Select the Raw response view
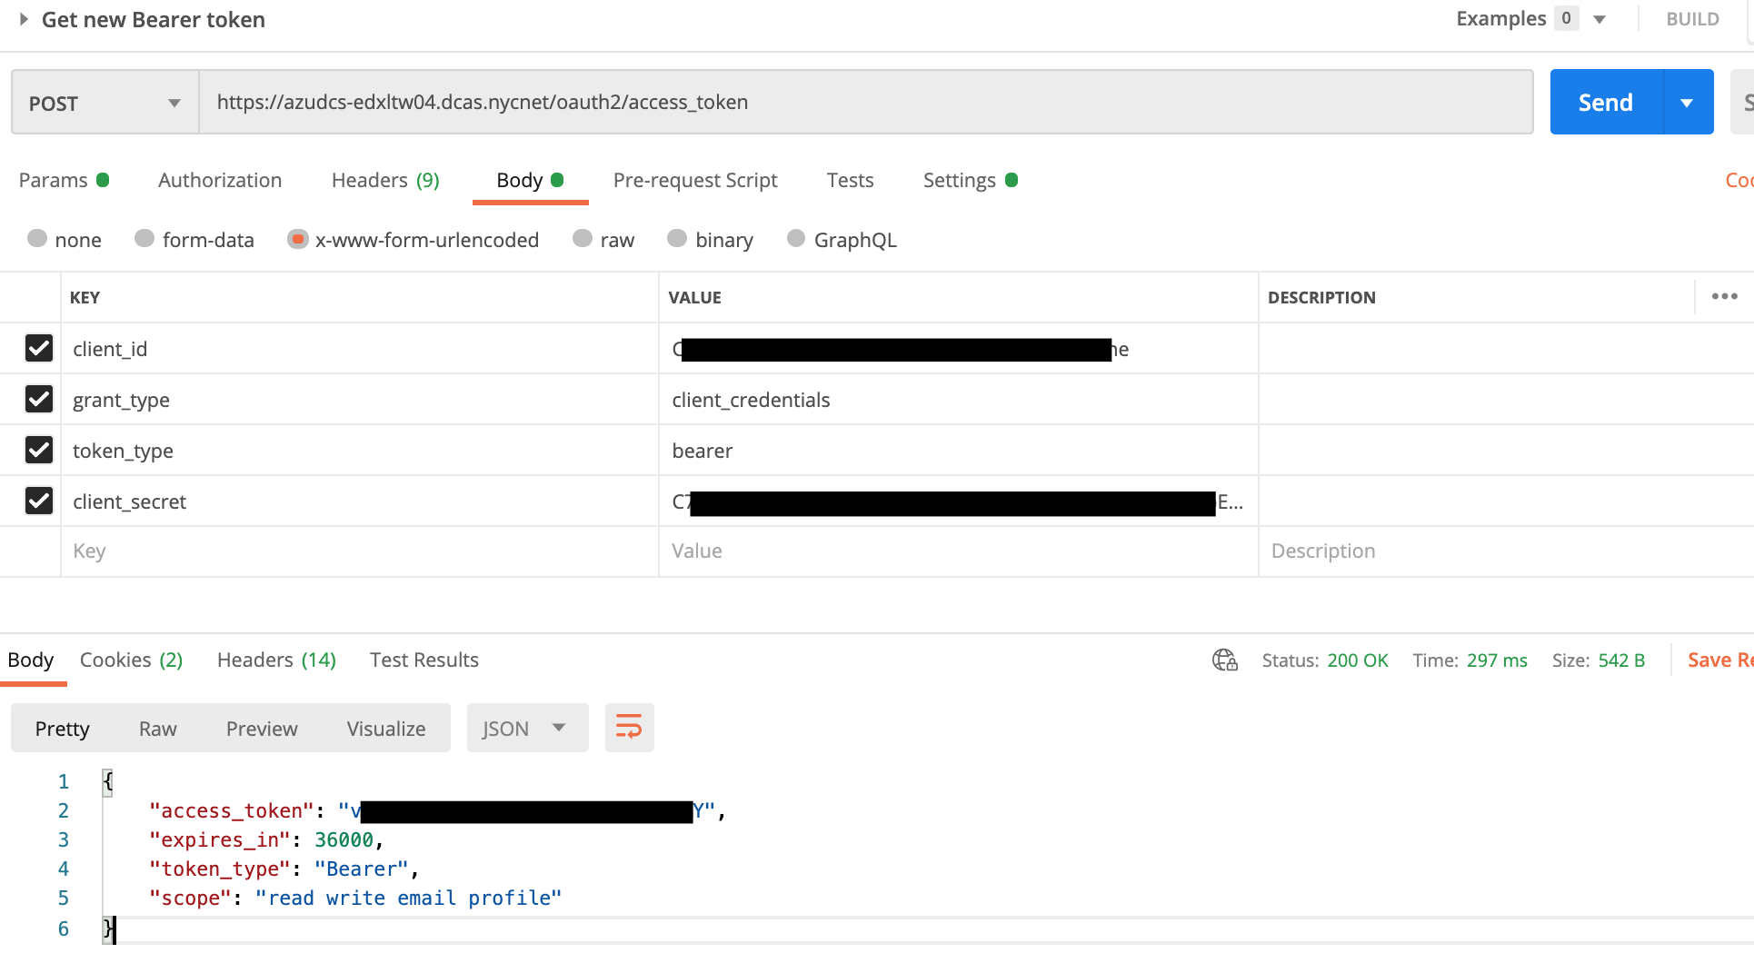 pyautogui.click(x=158, y=729)
